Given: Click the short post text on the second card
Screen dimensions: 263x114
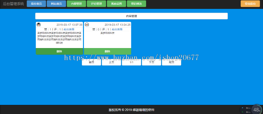Looking at the screenshot, I should coord(108,33).
